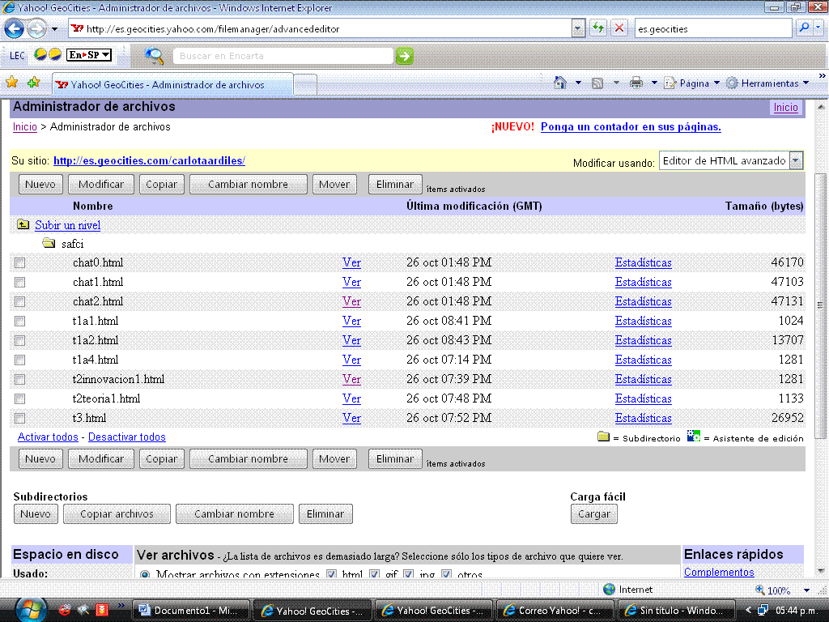This screenshot has height=622, width=829.
Task: Tick the checkbox for t1a2.html
Action: (x=19, y=341)
